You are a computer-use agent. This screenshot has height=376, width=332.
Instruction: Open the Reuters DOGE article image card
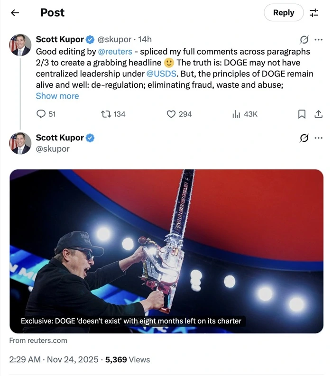(166, 251)
